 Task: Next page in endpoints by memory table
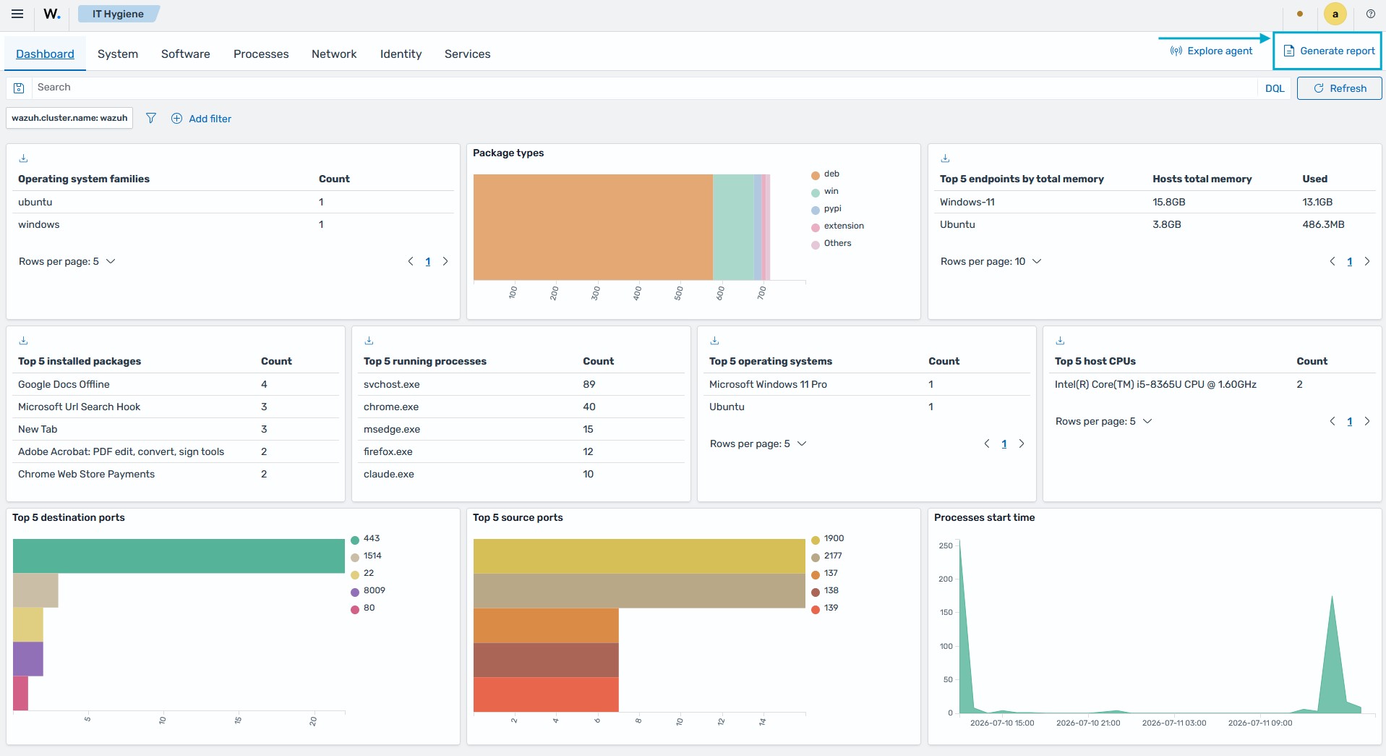pos(1367,261)
